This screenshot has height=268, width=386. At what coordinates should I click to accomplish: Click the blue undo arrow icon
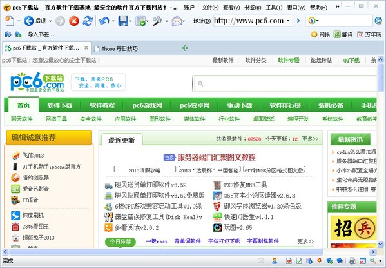(x=104, y=21)
